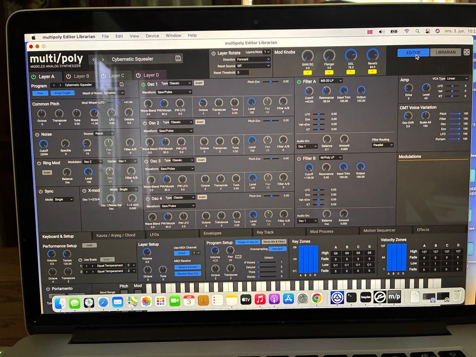Go to the previous performance arrow
476x357 pixels.
coord(94,59)
